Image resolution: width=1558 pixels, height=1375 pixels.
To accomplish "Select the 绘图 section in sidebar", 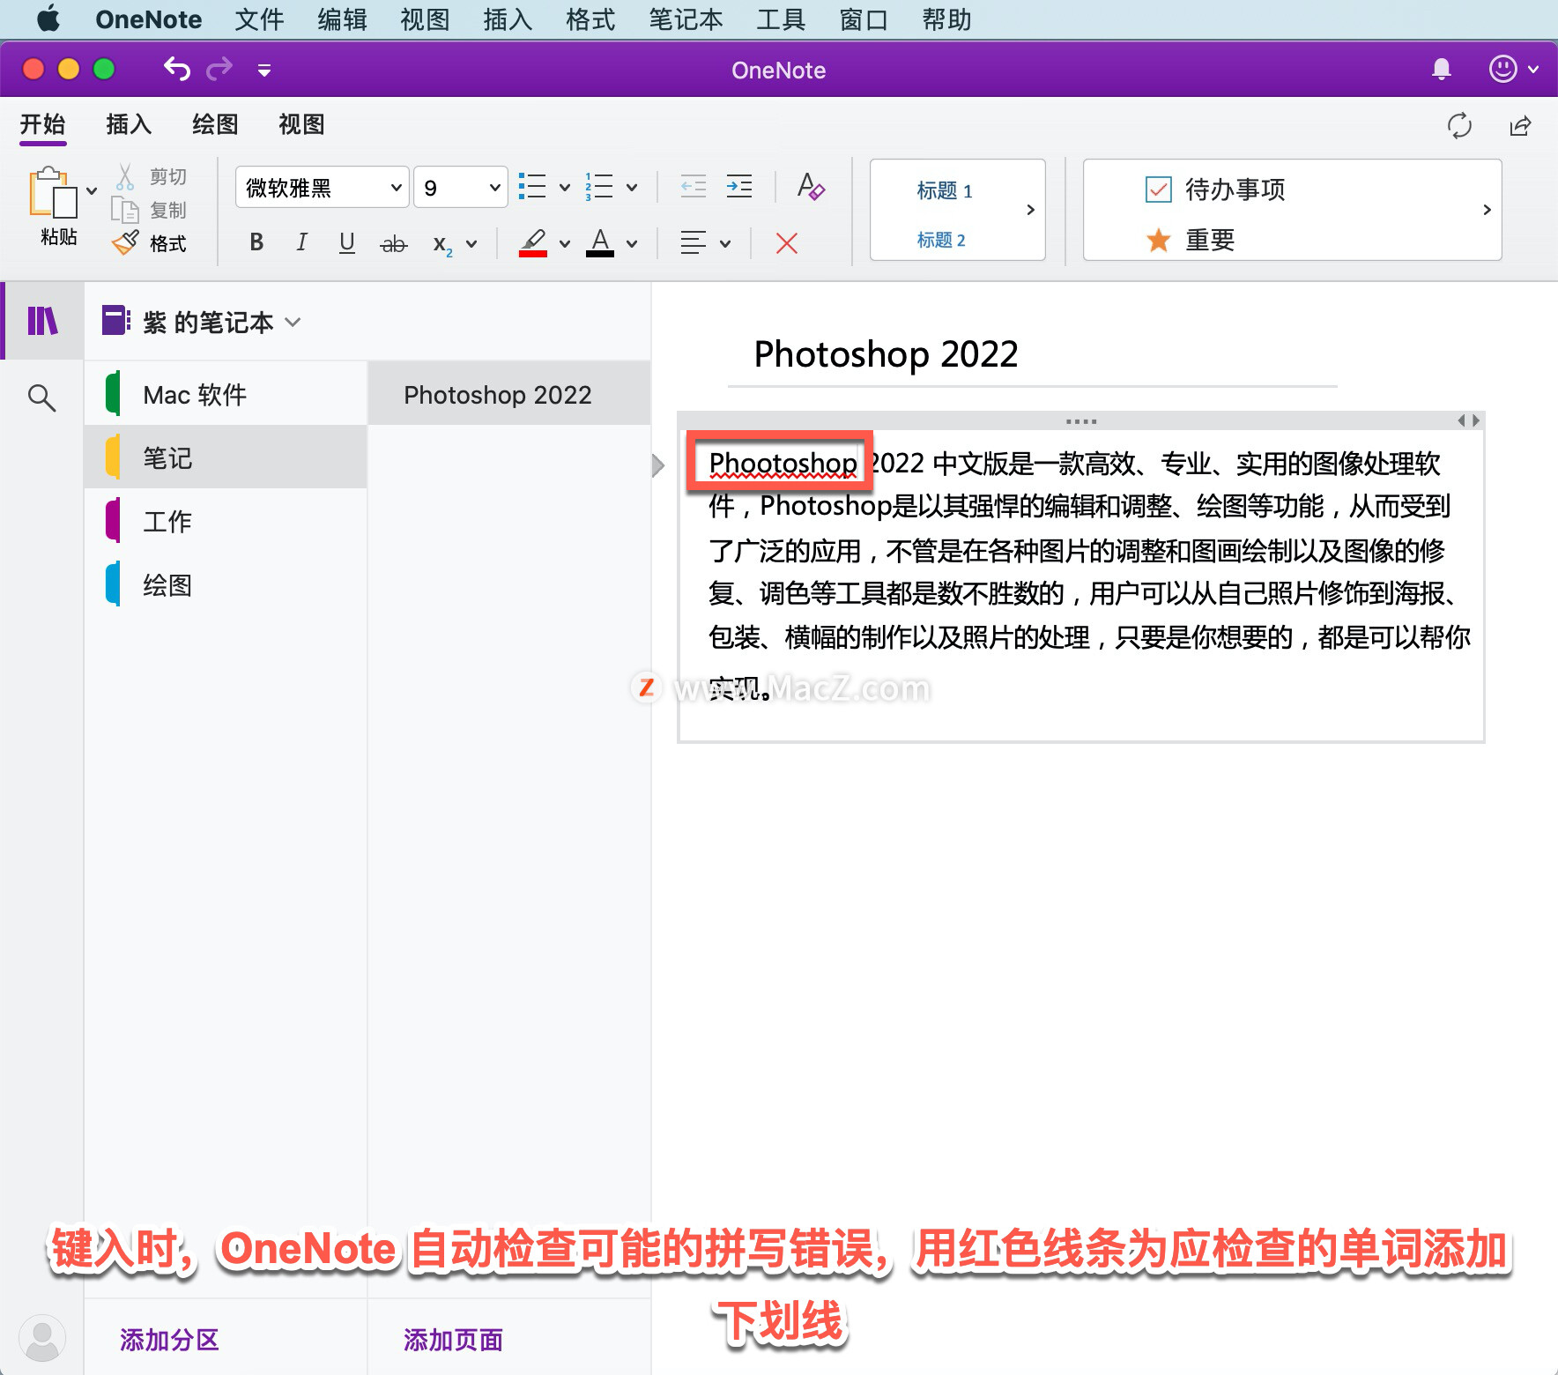I will point(226,584).
